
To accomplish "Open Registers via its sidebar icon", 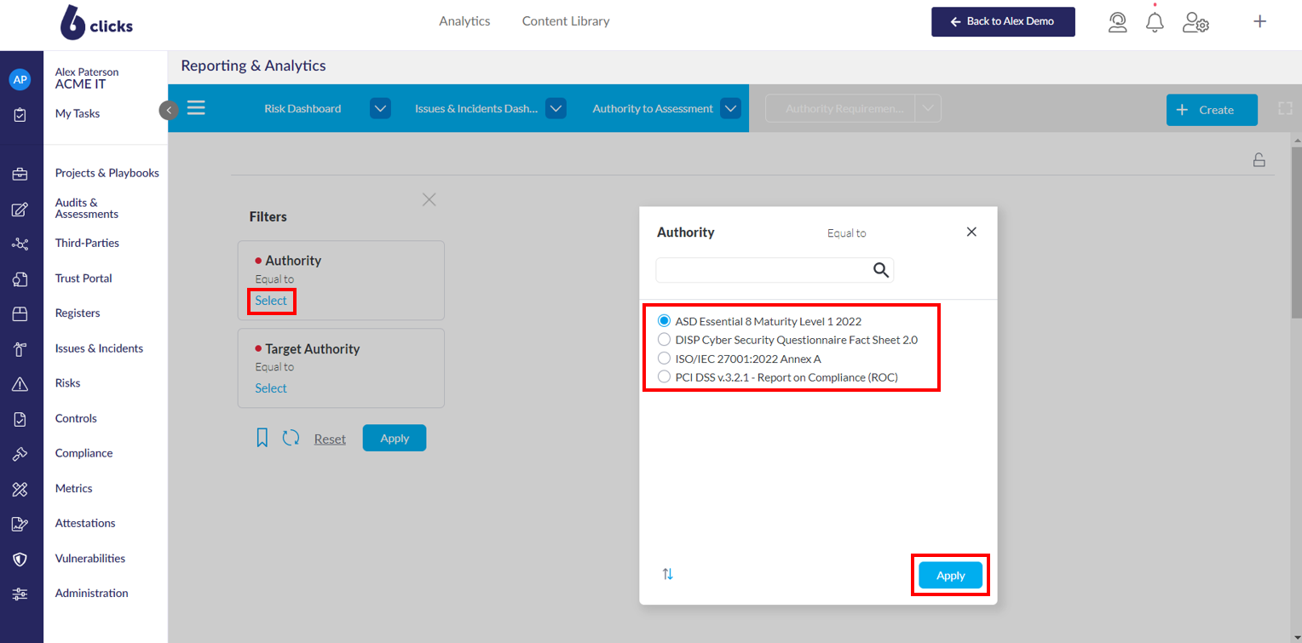I will coord(20,313).
